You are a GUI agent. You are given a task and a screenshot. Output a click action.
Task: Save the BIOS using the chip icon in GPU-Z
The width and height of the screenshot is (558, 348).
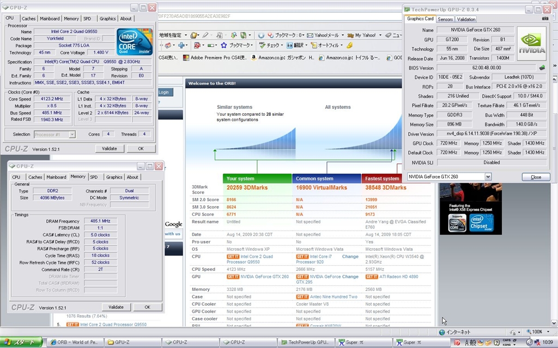point(542,67)
